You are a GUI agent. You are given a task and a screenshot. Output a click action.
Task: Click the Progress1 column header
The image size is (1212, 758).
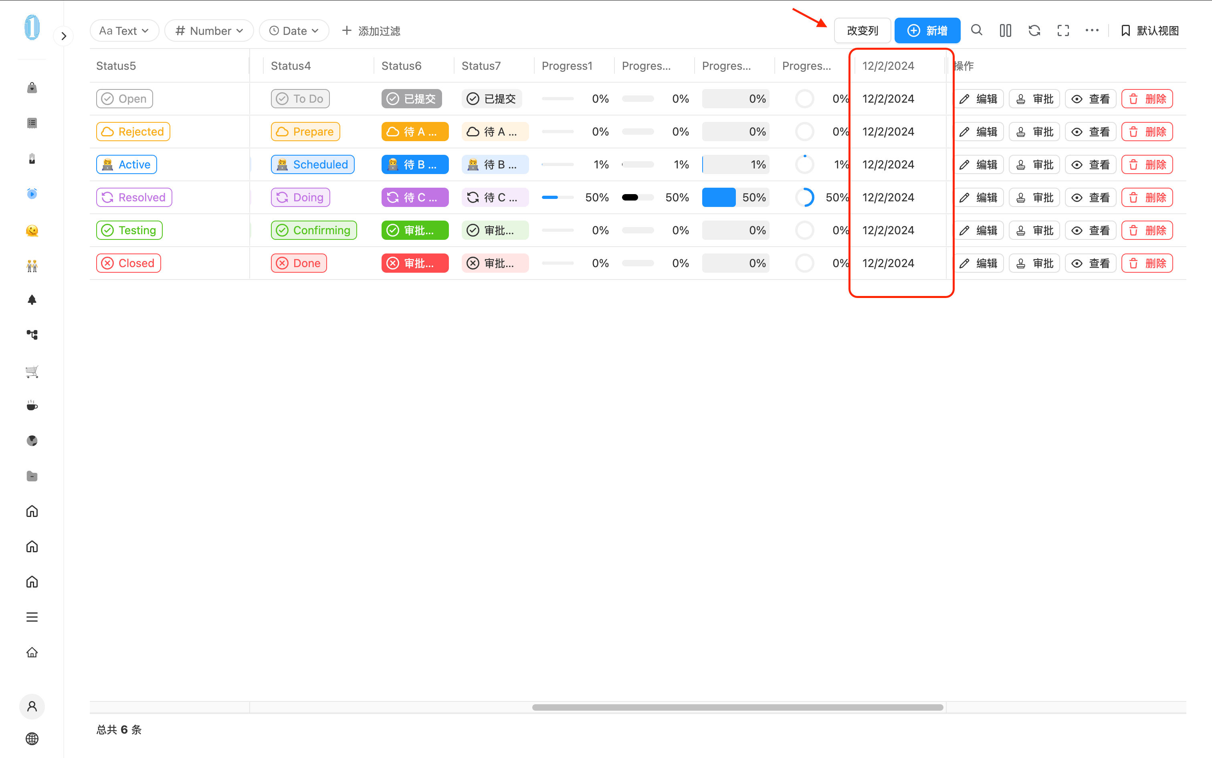(574, 66)
